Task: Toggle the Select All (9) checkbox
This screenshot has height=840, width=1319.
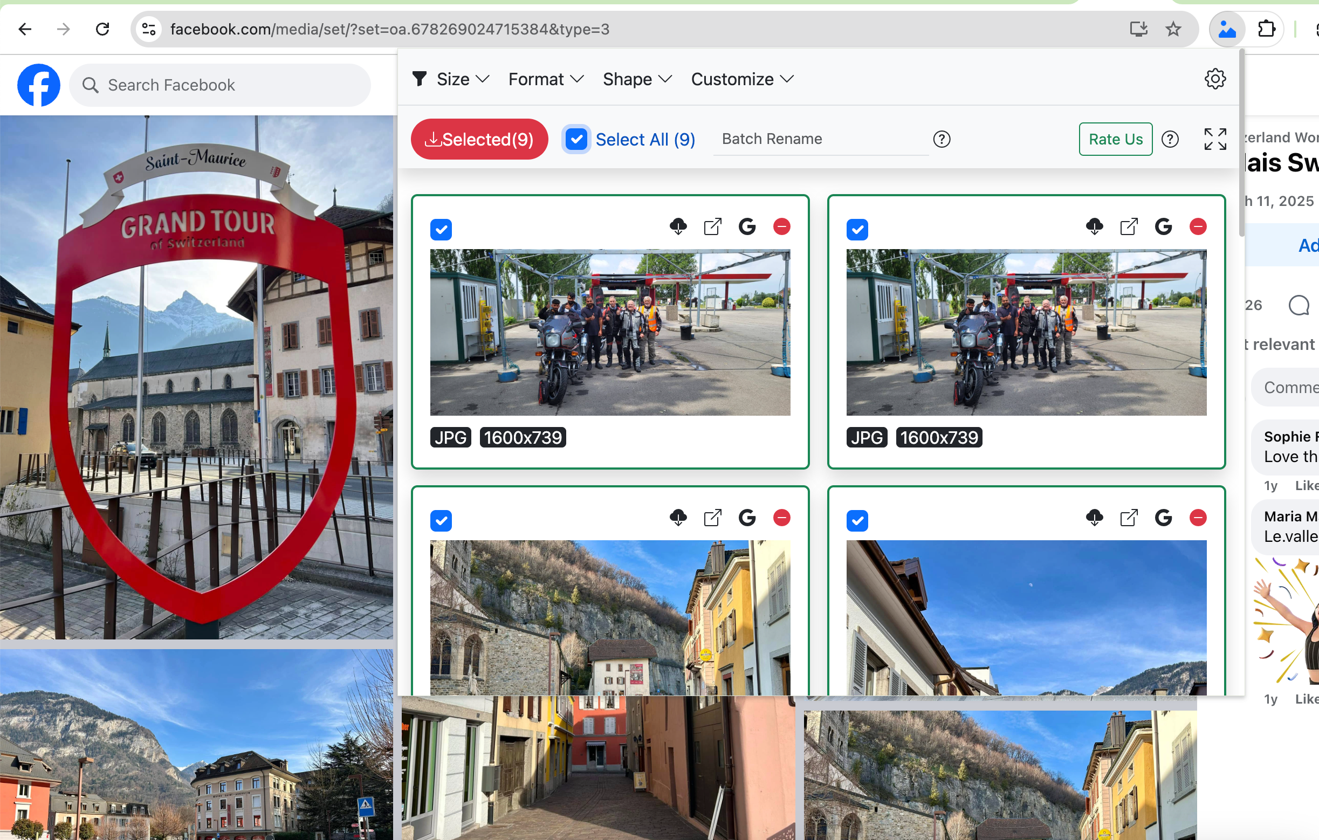Action: [576, 139]
